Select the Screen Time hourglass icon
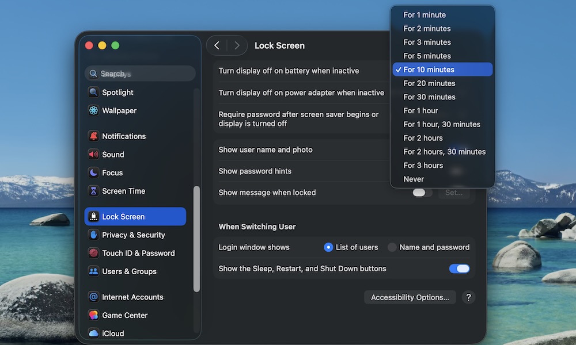Screen dimensions: 576x345 click(94, 190)
